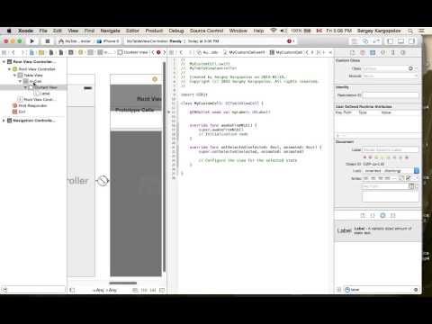Open the Identity inspector tab
The height and width of the screenshot is (324, 432).
coord(373,52)
